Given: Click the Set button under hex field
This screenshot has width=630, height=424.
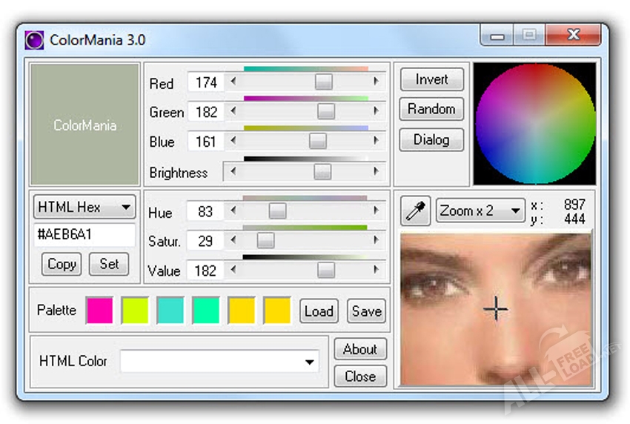Looking at the screenshot, I should [x=109, y=264].
